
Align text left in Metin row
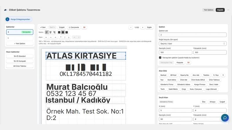(x=47, y=32)
